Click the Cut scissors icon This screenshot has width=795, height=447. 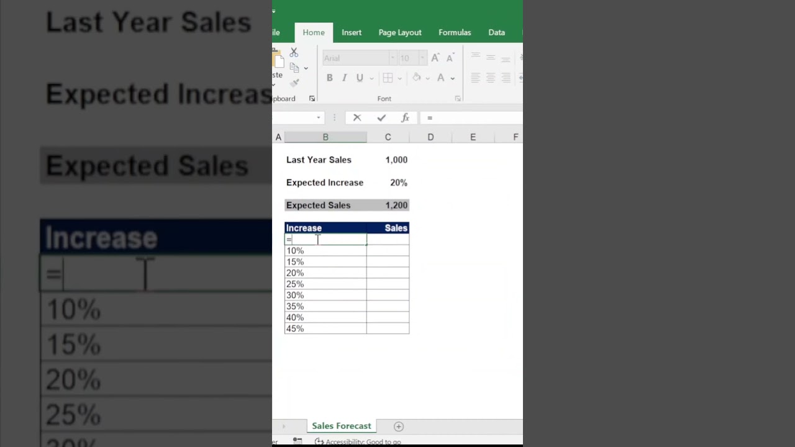[x=294, y=53]
